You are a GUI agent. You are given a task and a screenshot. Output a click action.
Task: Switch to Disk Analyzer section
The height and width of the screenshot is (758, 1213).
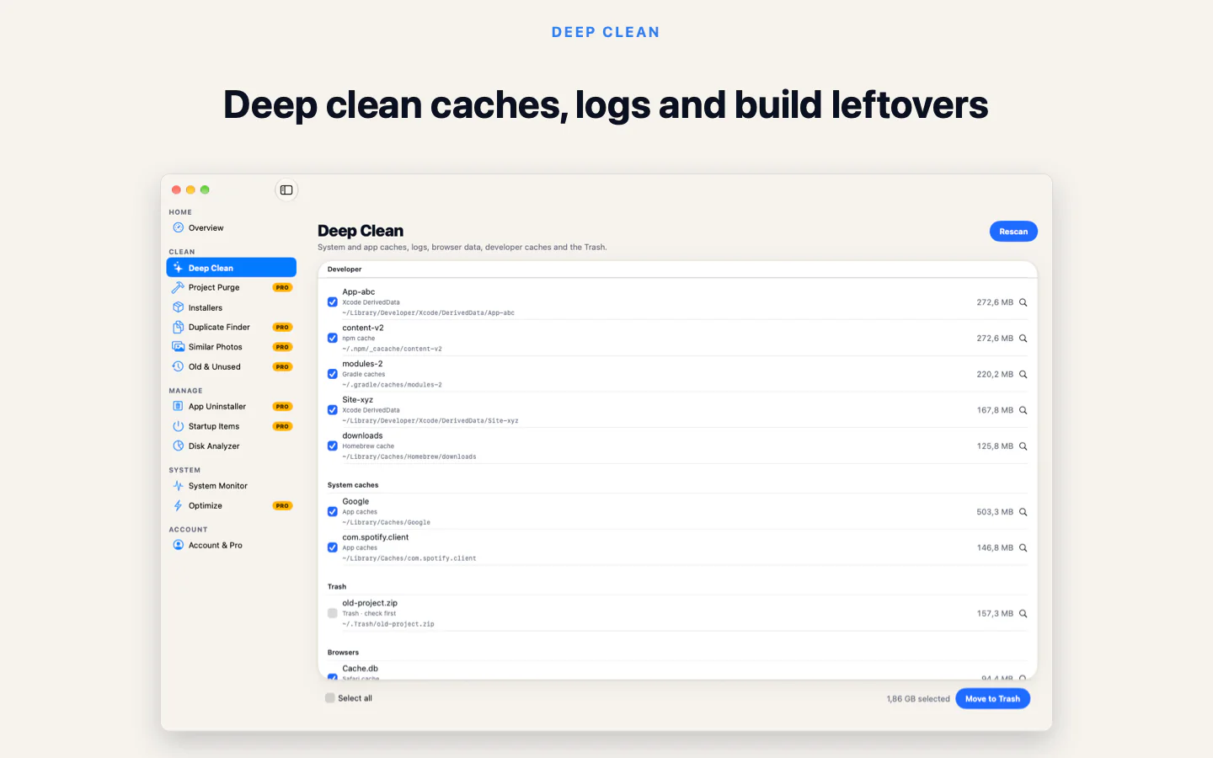(x=232, y=446)
